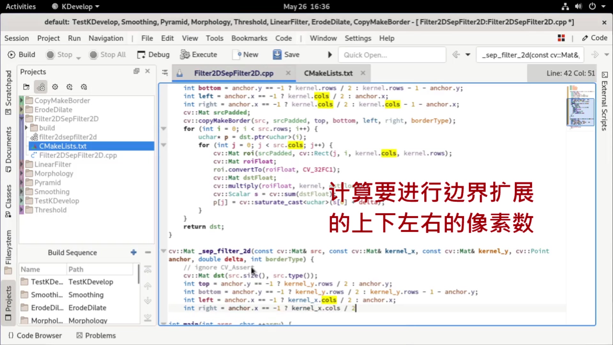The width and height of the screenshot is (613, 345).
Task: Open the Code Browser tool view
Action: point(35,335)
